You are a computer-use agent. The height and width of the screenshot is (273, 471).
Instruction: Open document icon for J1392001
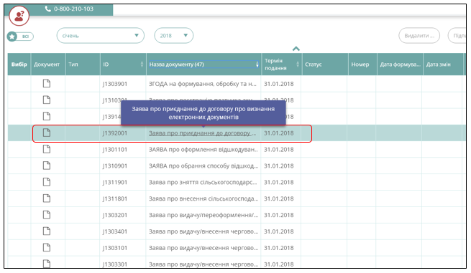[47, 133]
